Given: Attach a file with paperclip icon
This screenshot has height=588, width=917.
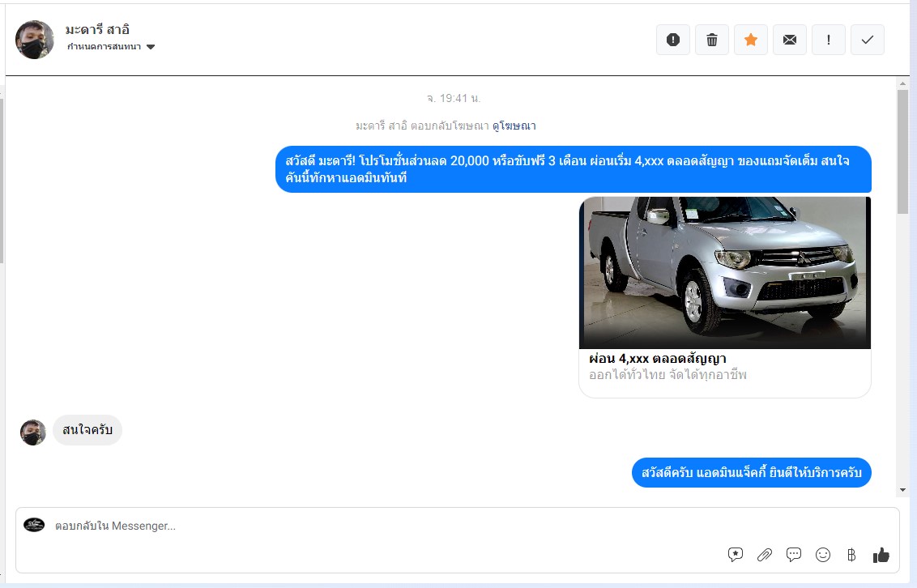Looking at the screenshot, I should 765,555.
